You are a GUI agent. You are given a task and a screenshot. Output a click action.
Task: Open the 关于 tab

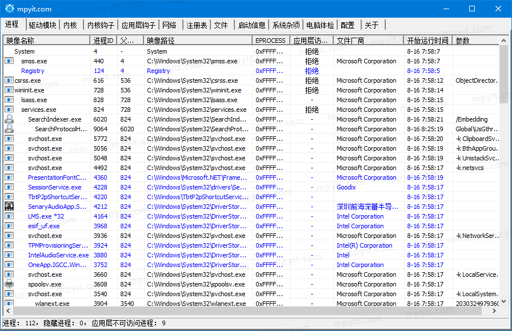[371, 25]
